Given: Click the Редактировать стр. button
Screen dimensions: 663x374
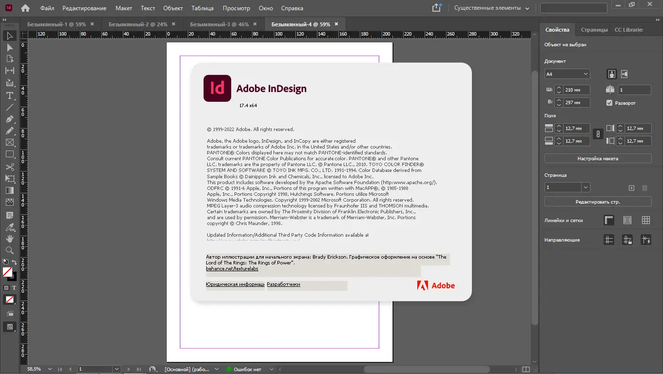Looking at the screenshot, I should tap(598, 202).
